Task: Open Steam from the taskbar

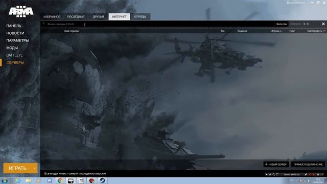Action: click(x=102, y=180)
